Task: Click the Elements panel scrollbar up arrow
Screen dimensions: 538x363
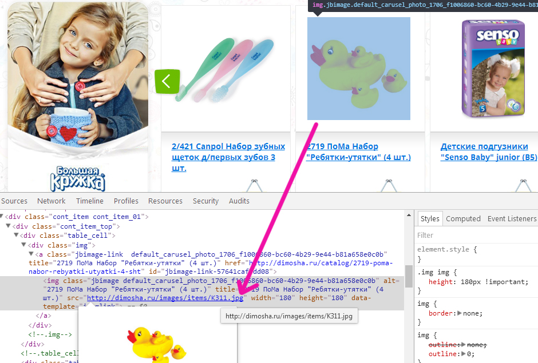Action: 409,216
